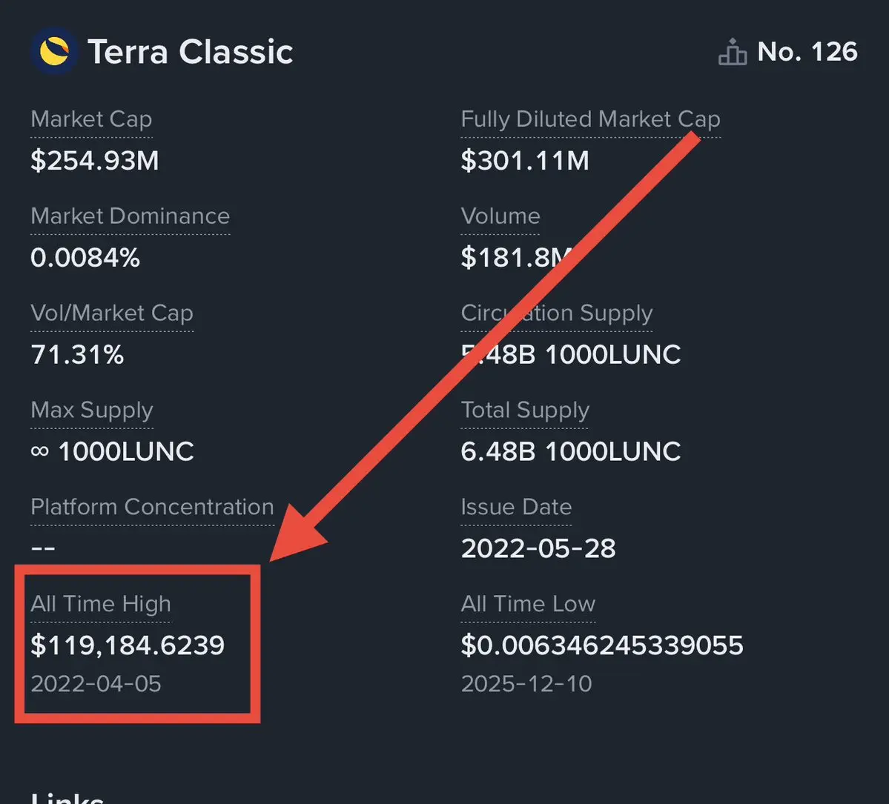The height and width of the screenshot is (804, 889).
Task: Click the ranking podium icon
Action: tap(733, 52)
